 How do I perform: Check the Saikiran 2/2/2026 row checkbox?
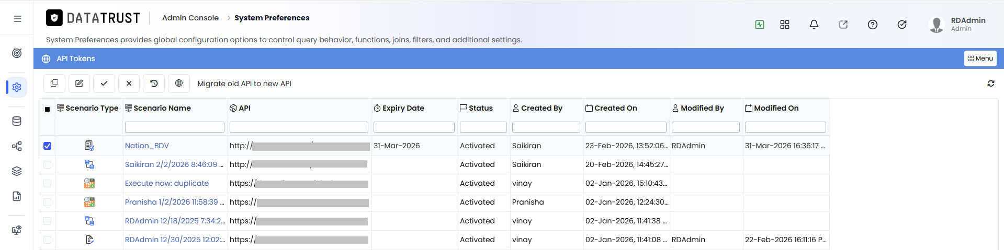pos(47,165)
